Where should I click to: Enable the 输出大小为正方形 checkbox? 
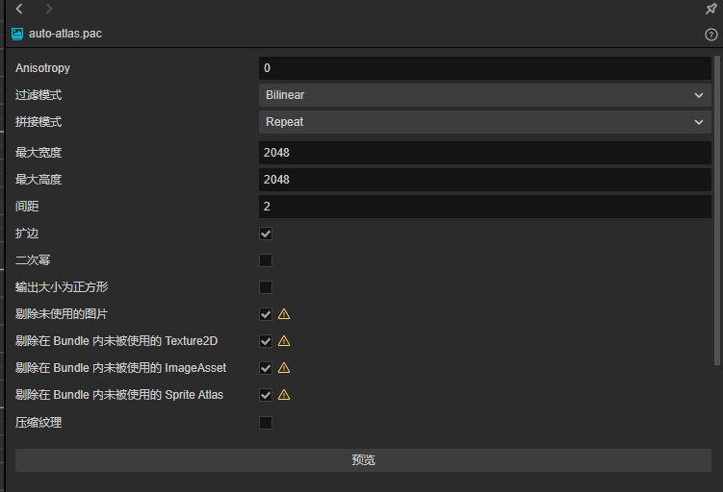[266, 287]
